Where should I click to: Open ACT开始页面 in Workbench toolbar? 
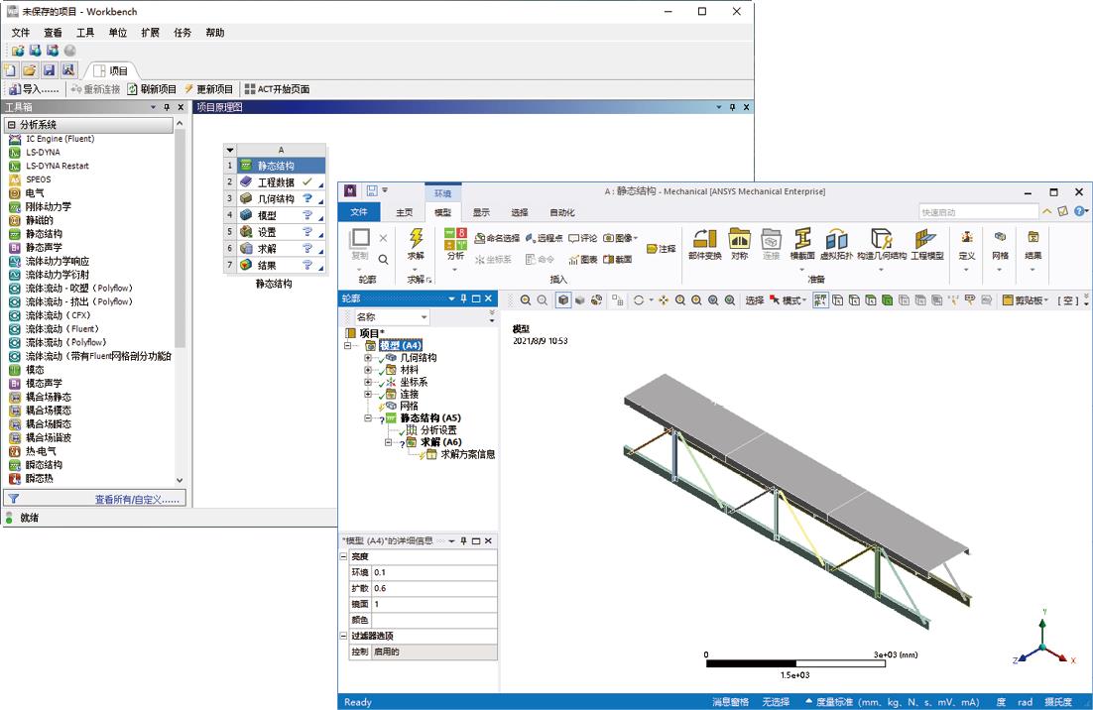(x=277, y=89)
